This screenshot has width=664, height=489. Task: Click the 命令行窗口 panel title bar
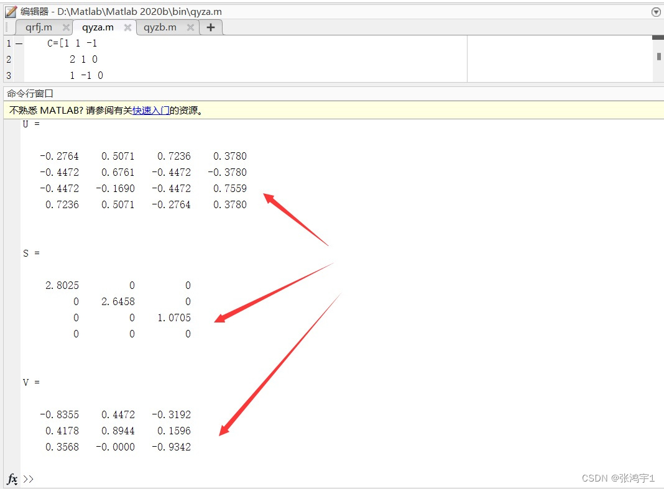(29, 93)
